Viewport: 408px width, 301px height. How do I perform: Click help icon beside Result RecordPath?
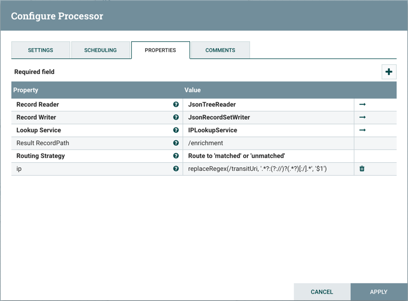point(176,143)
